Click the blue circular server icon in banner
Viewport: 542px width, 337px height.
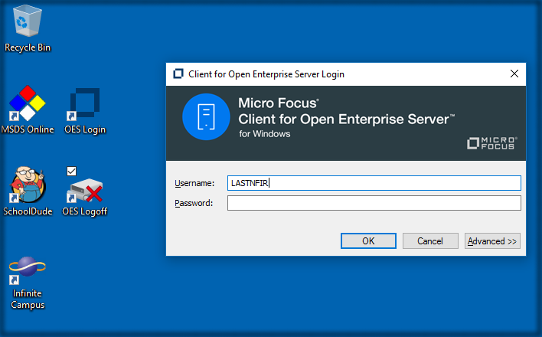(x=206, y=117)
